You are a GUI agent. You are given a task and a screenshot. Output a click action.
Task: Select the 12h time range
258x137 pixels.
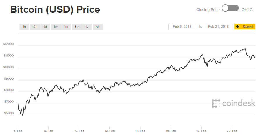coord(35,27)
